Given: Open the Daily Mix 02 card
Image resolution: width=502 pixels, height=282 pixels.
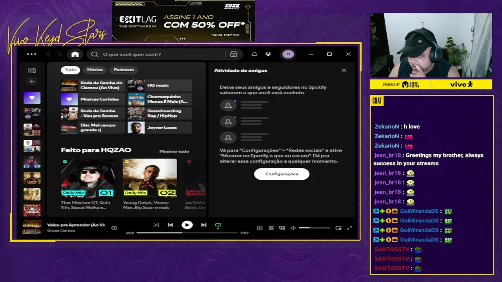Looking at the screenshot, I should [x=149, y=184].
